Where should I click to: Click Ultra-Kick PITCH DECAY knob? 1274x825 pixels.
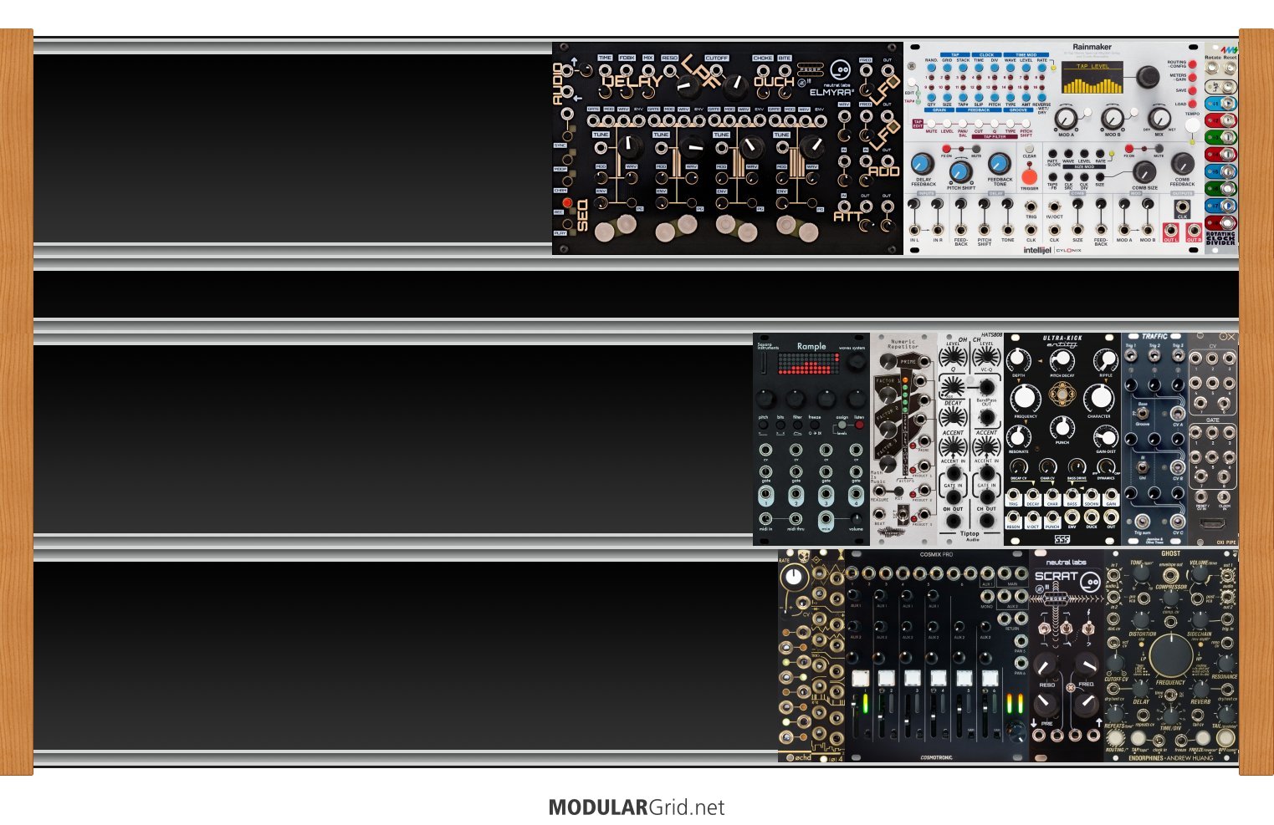1062,360
